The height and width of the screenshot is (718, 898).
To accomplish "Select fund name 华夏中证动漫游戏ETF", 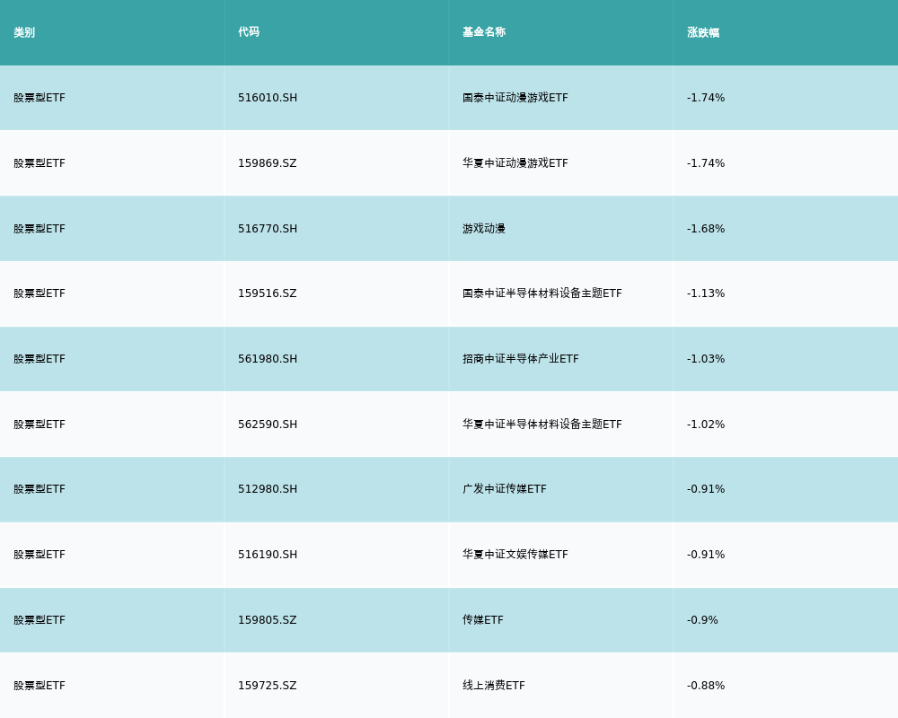I will 515,163.
